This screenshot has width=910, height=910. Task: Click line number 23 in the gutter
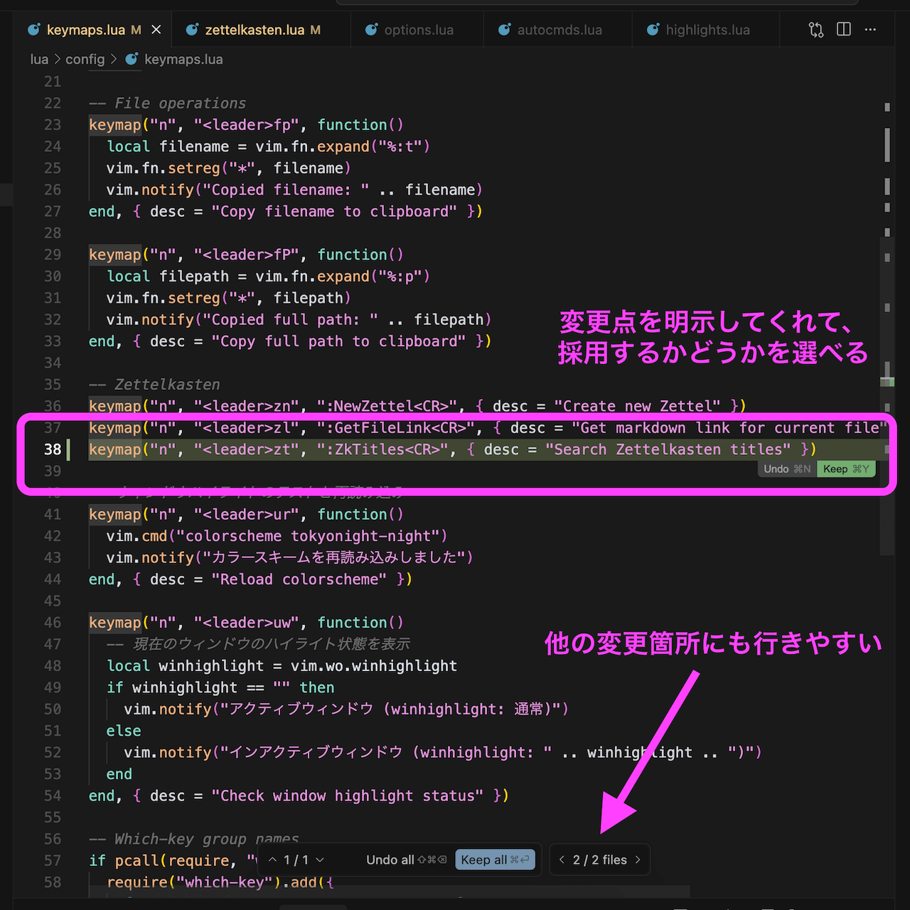click(x=53, y=125)
